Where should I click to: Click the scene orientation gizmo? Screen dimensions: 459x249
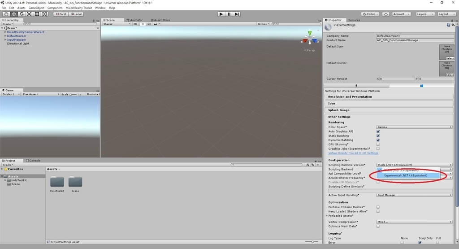pyautogui.click(x=309, y=38)
